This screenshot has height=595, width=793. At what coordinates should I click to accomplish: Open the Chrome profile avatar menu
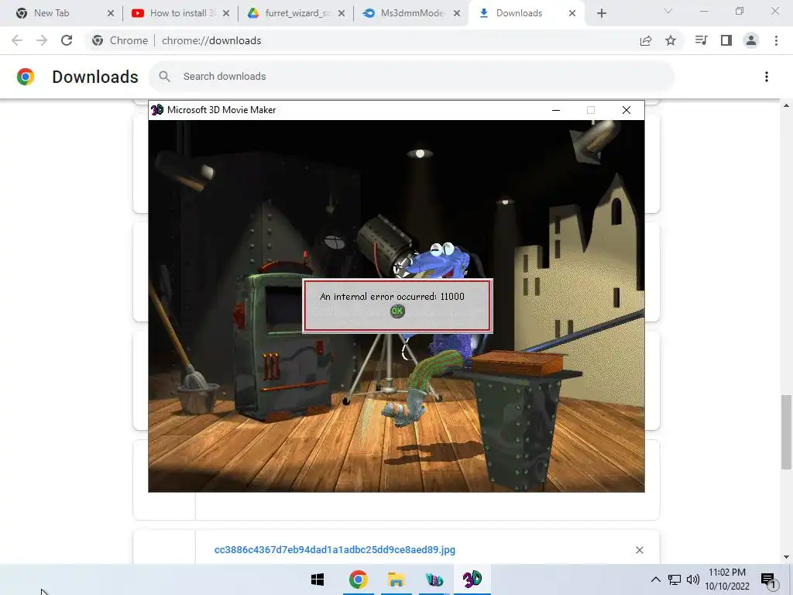coord(751,40)
